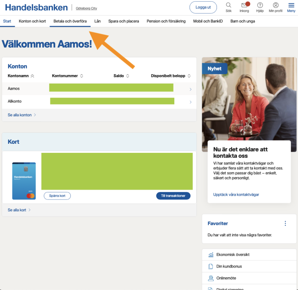The width and height of the screenshot is (298, 290).
Task: Click the Logga ut button
Action: pos(203,7)
